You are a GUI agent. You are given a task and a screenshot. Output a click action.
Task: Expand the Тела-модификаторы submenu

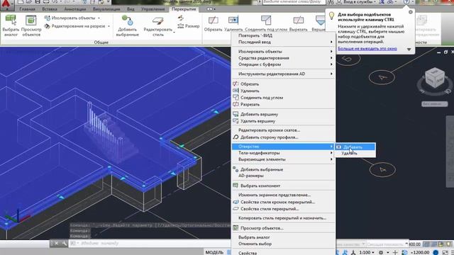point(284,153)
